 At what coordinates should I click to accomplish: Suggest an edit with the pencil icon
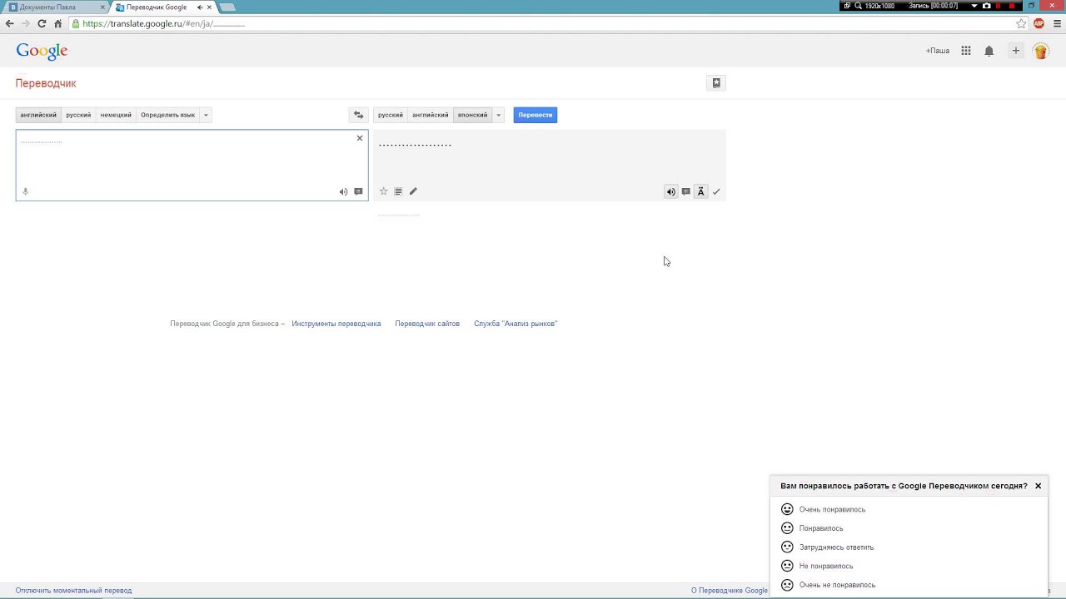(413, 191)
